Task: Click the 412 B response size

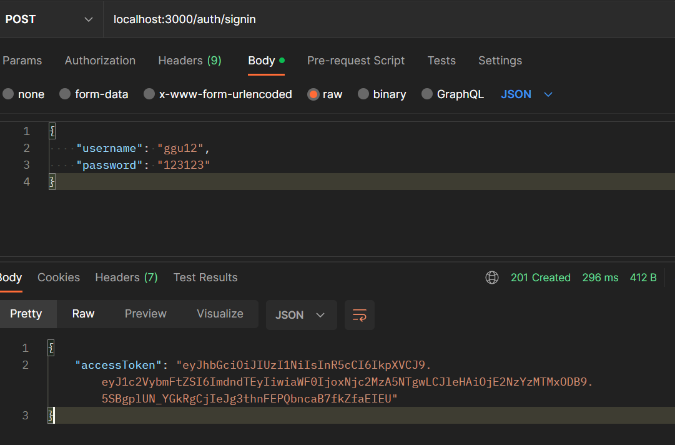Action: (x=643, y=277)
